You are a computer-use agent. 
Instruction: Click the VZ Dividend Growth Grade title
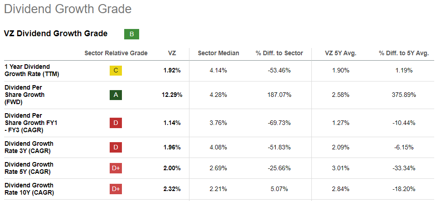point(56,33)
